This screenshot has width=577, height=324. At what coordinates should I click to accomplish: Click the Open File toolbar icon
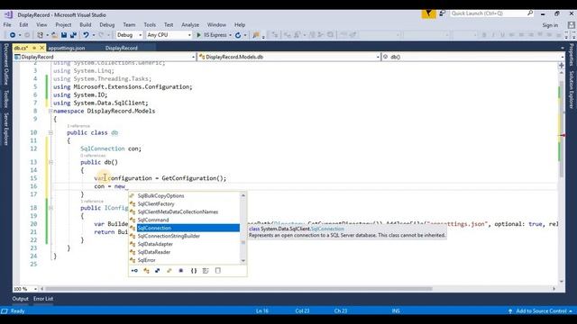[54, 35]
